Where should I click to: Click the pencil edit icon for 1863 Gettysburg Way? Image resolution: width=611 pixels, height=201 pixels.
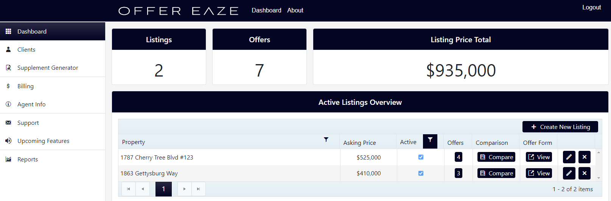pyautogui.click(x=569, y=173)
